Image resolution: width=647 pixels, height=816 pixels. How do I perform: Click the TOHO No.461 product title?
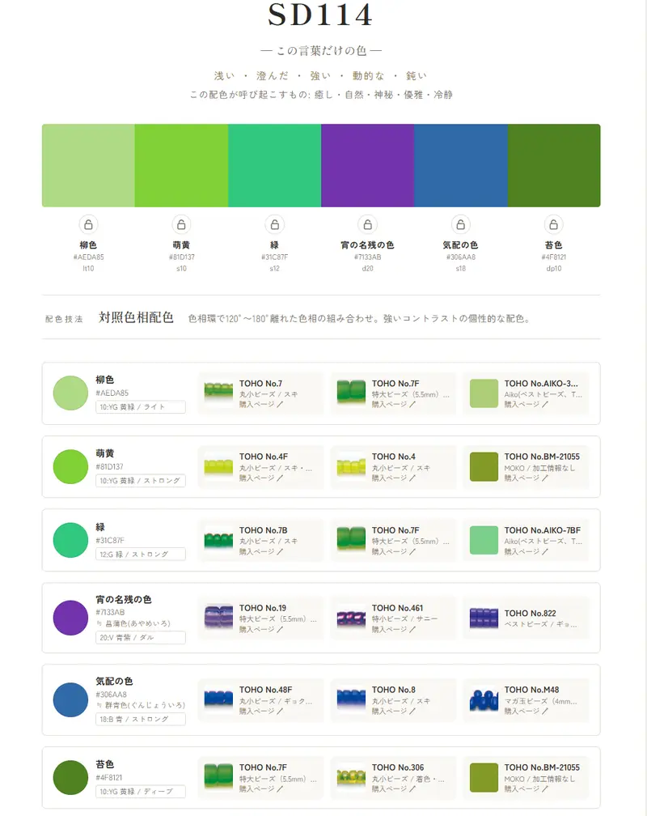[x=397, y=608]
